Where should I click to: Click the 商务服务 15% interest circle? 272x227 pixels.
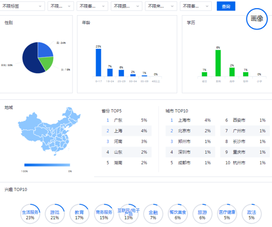point(104,214)
